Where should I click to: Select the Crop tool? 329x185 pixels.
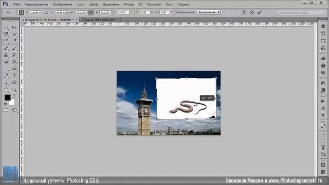click(x=6, y=41)
